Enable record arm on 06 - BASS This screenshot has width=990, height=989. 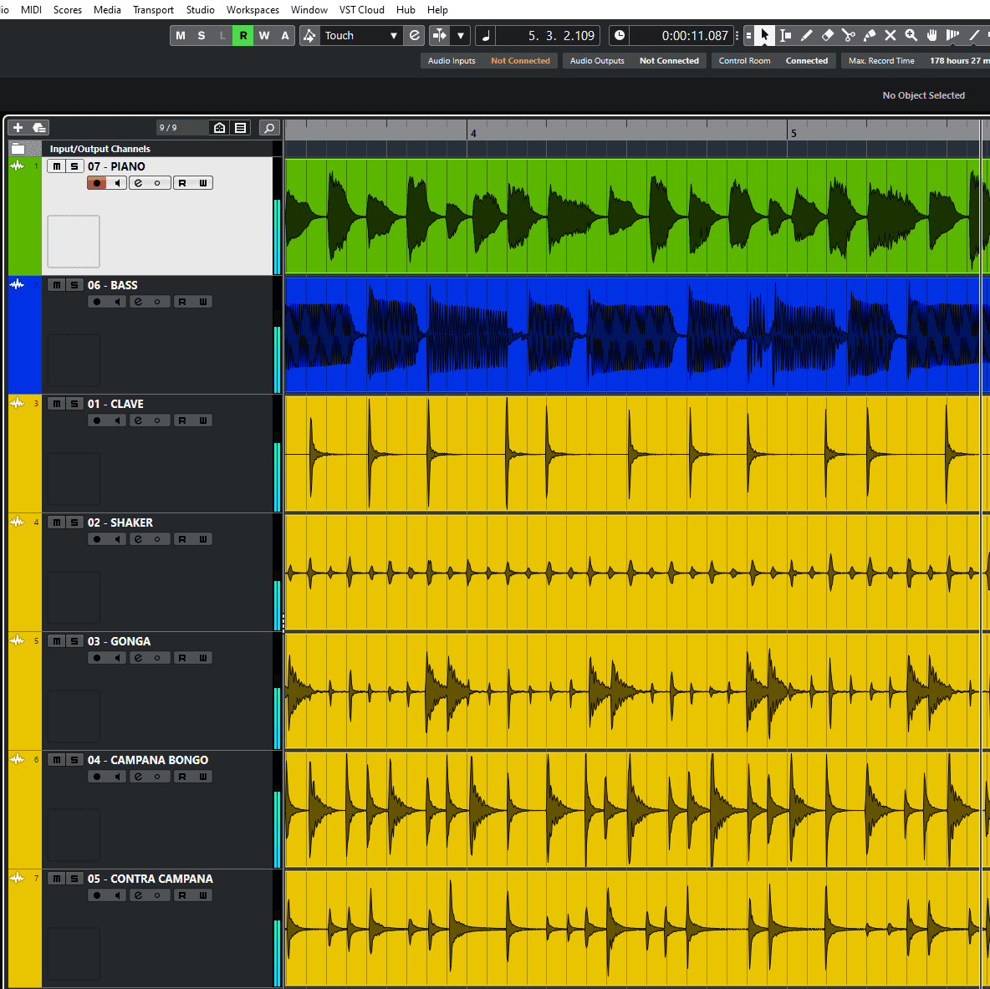tap(95, 301)
